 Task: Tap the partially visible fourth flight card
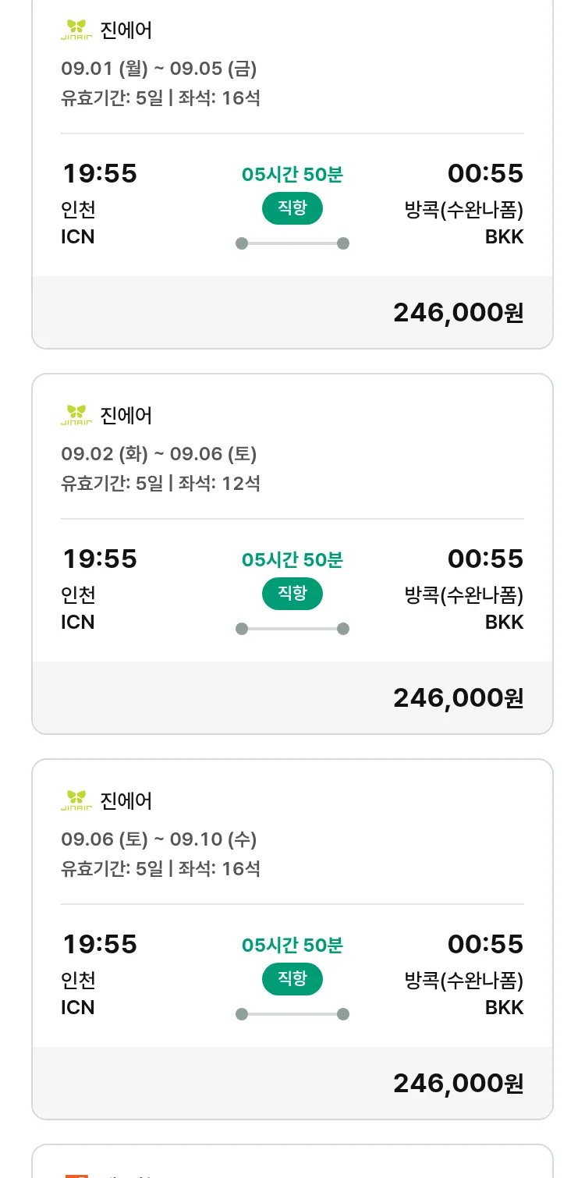(292, 1162)
